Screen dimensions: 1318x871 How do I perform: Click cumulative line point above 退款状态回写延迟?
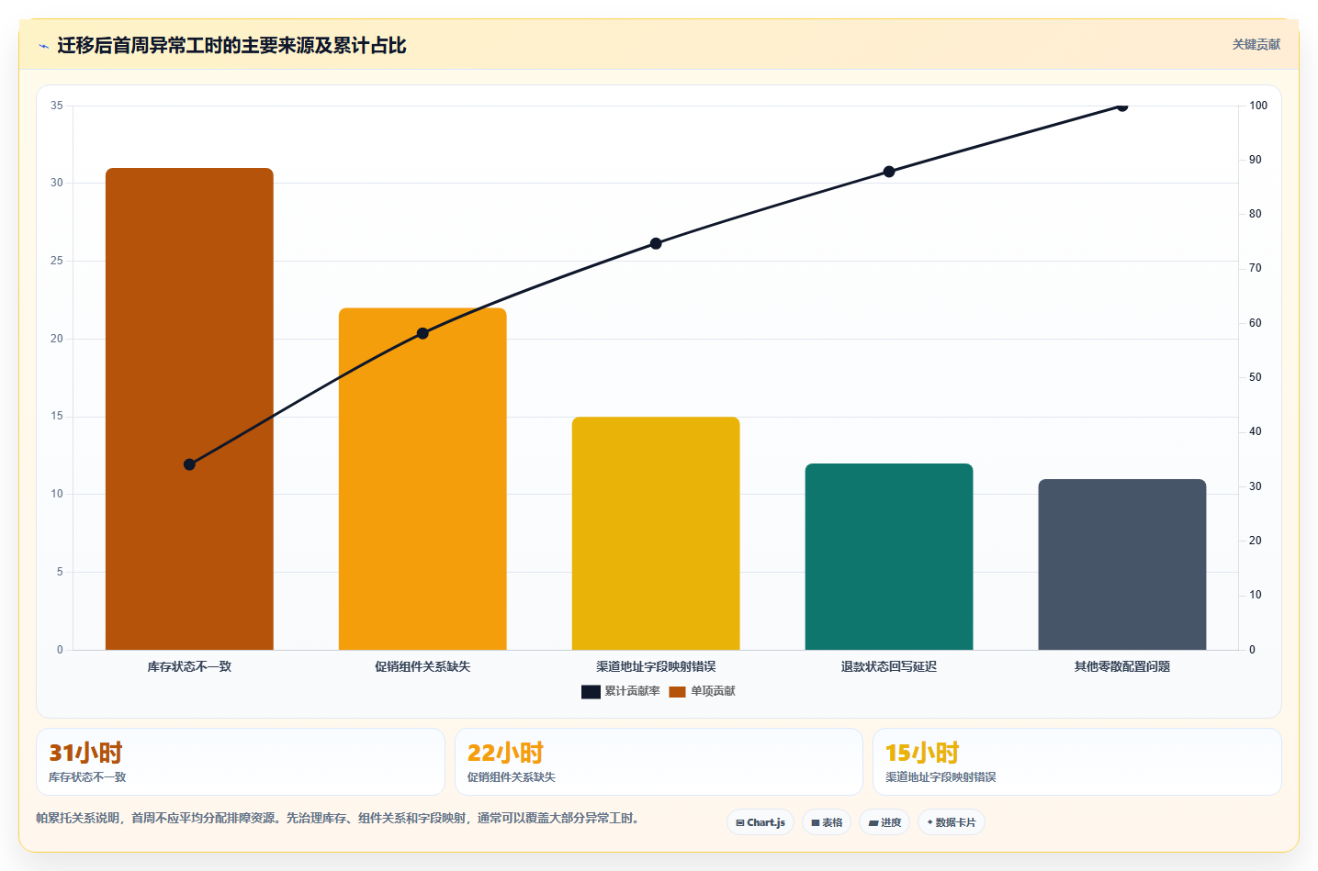point(889,172)
